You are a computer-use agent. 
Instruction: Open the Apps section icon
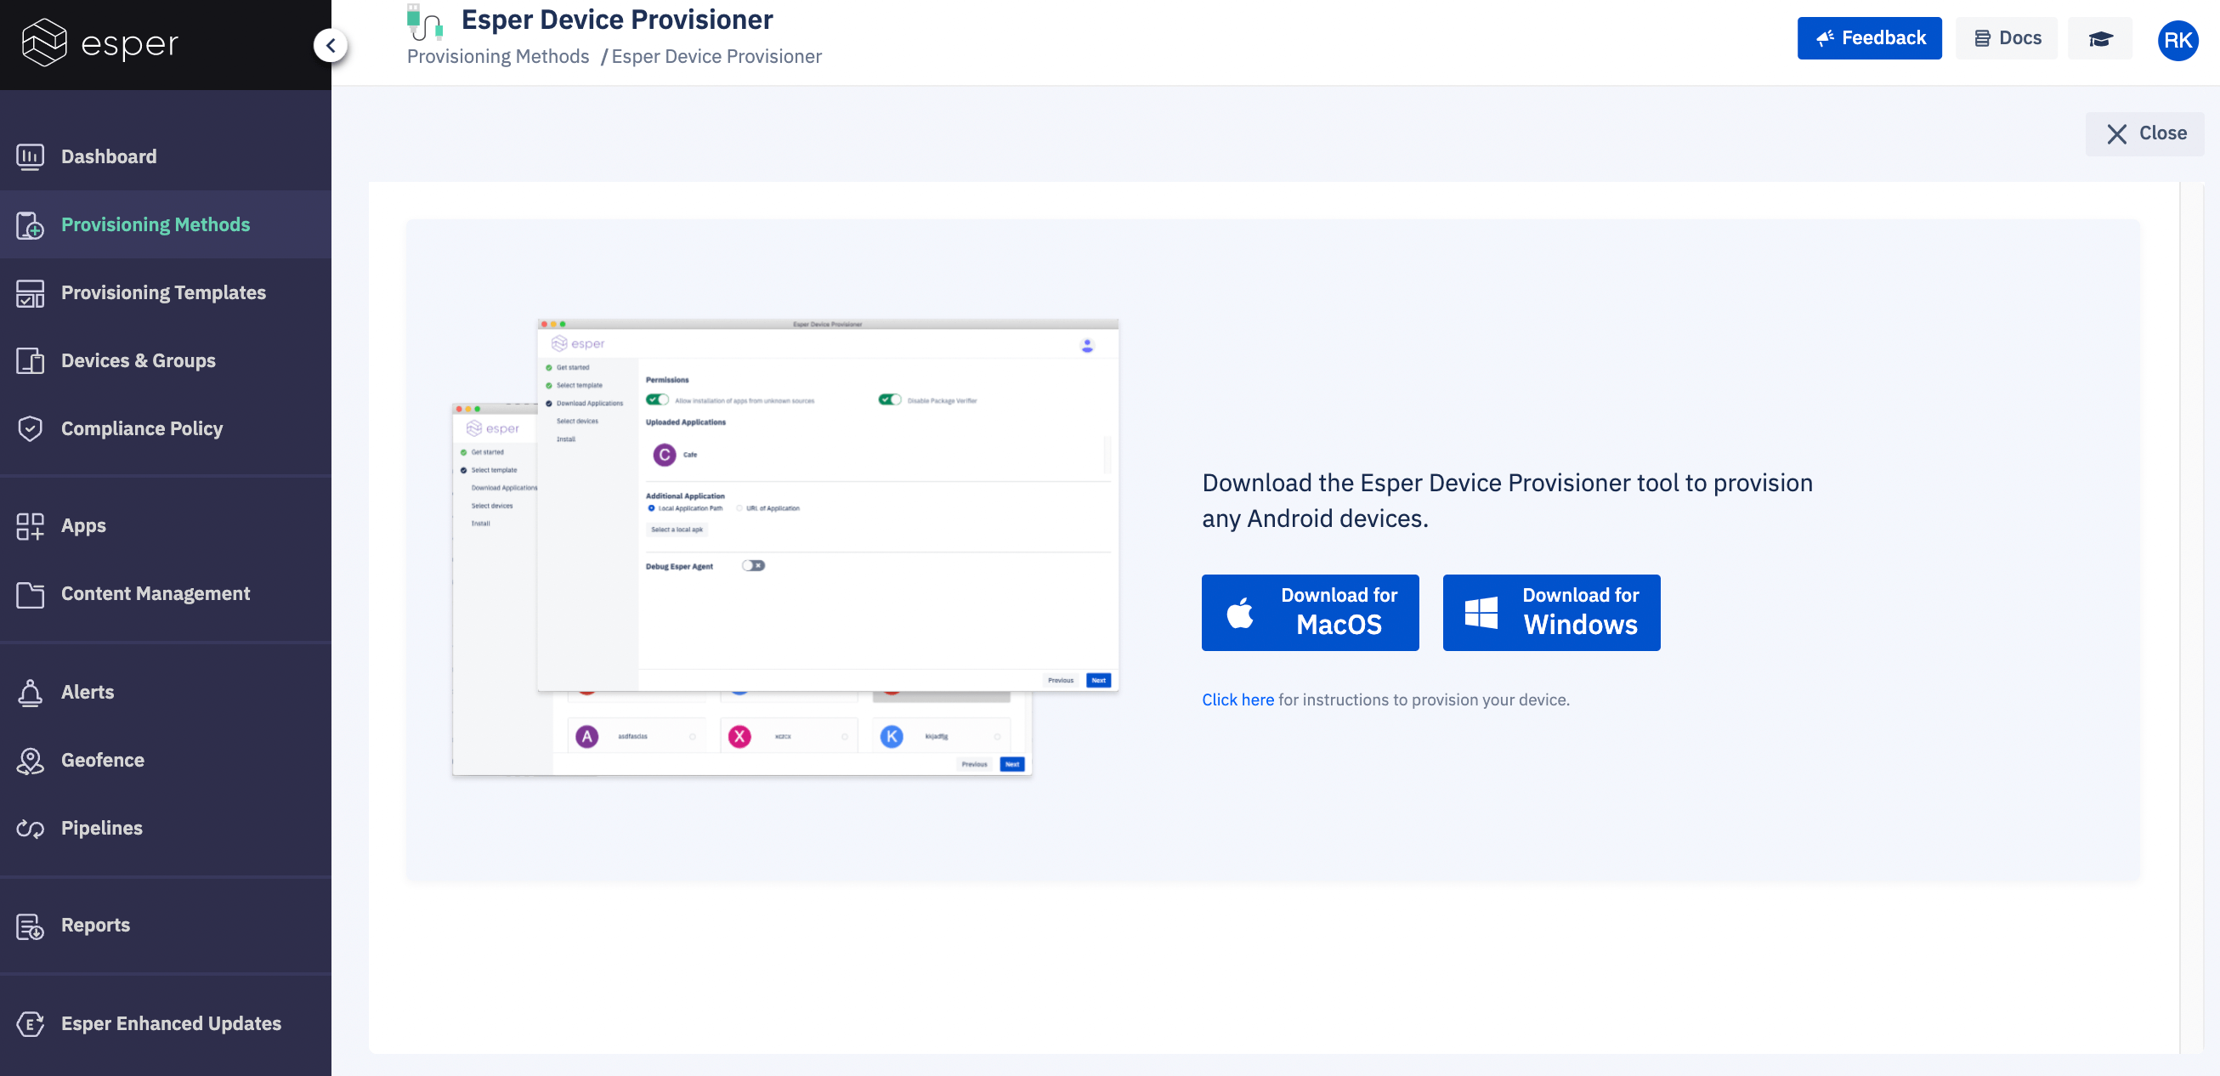tap(30, 525)
